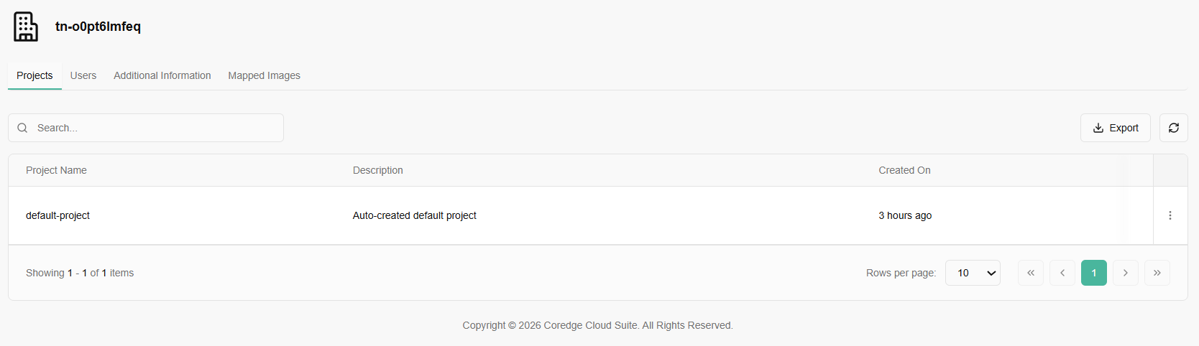This screenshot has width=1199, height=346.
Task: Click the tenant building icon
Action: [26, 27]
